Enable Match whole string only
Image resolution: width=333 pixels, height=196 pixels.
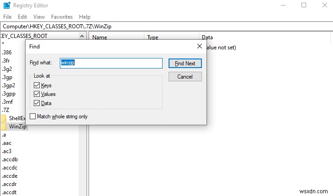click(32, 117)
